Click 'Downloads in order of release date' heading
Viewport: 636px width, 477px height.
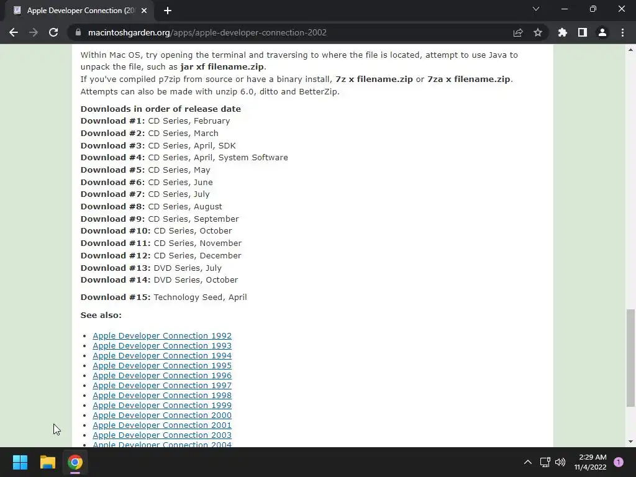(x=161, y=109)
